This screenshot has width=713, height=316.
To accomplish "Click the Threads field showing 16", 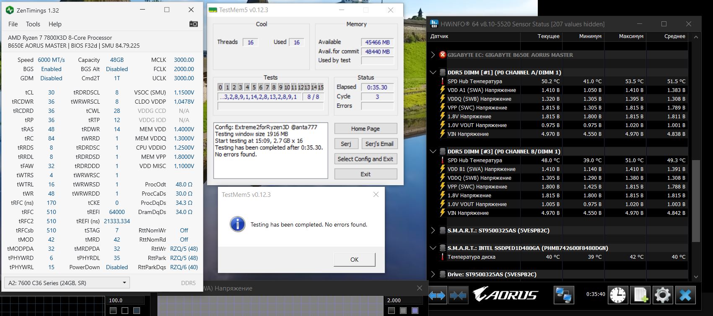I will pos(250,42).
